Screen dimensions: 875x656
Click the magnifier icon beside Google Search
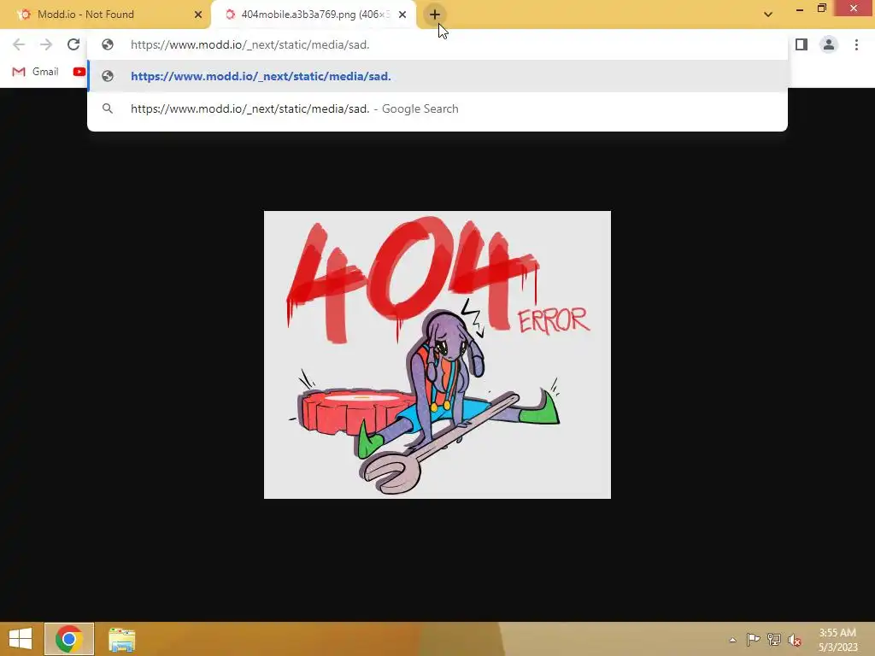point(108,108)
